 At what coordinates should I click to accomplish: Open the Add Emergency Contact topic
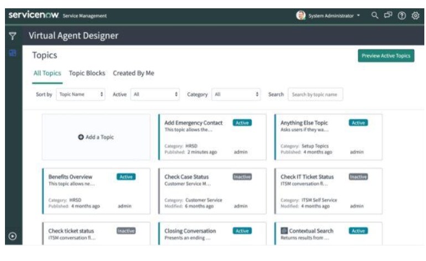pyautogui.click(x=212, y=137)
